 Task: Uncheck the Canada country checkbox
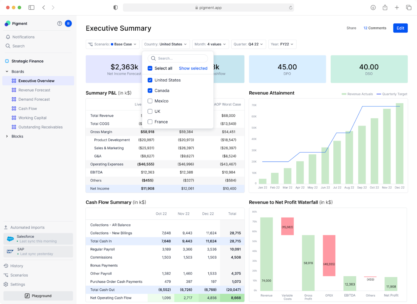pos(150,90)
